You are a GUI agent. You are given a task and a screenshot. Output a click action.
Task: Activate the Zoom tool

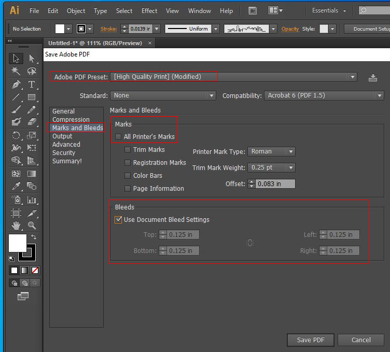click(x=32, y=226)
